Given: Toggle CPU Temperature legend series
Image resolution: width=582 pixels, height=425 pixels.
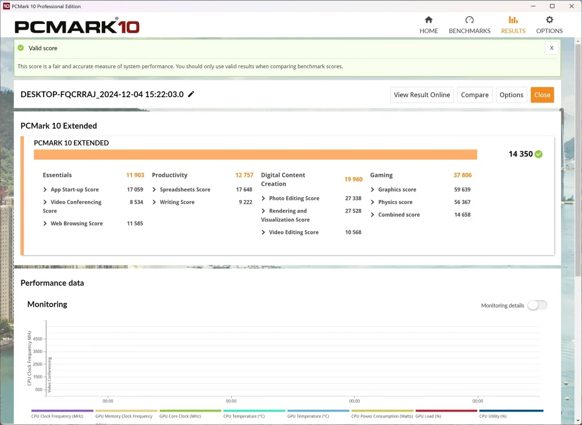Looking at the screenshot, I should point(254,414).
